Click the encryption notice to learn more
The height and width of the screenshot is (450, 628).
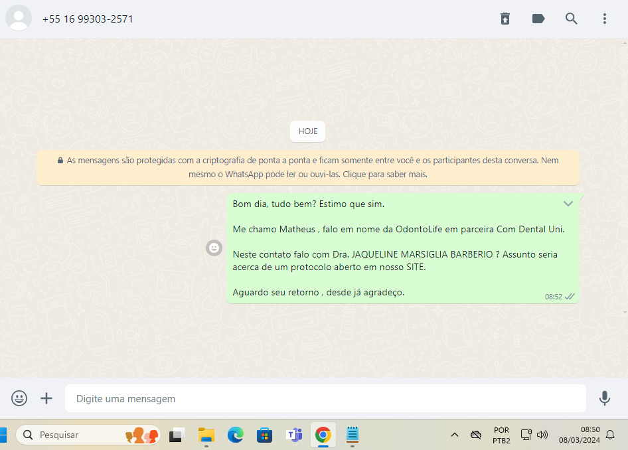(x=307, y=167)
